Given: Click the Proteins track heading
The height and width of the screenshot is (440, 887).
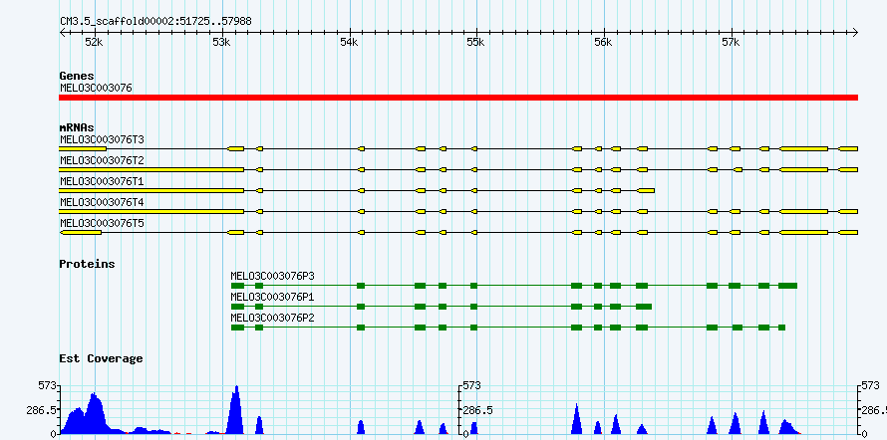Looking at the screenshot, I should pos(87,264).
